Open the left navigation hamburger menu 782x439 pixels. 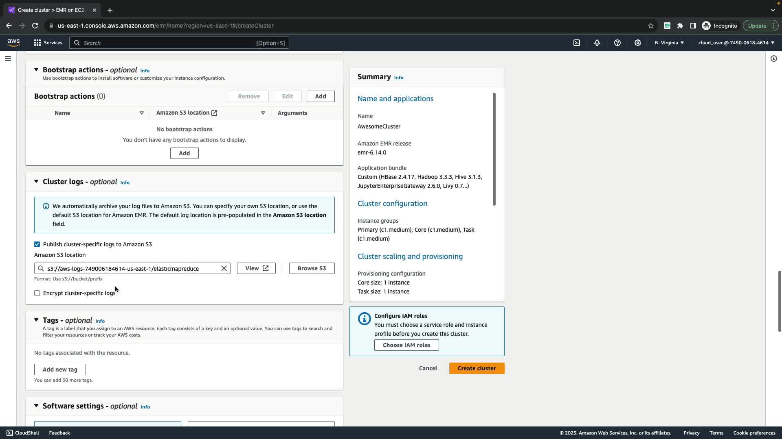pyautogui.click(x=8, y=59)
